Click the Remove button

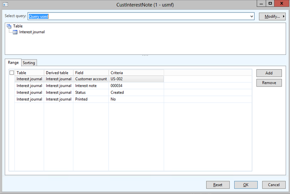click(269, 83)
